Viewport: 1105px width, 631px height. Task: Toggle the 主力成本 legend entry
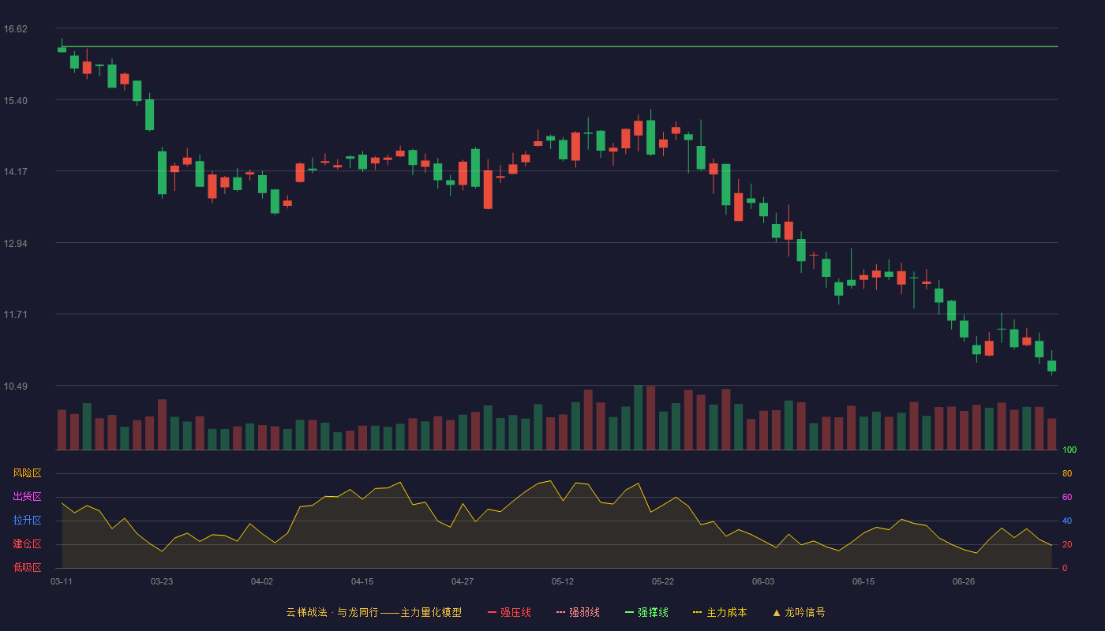pyautogui.click(x=719, y=612)
